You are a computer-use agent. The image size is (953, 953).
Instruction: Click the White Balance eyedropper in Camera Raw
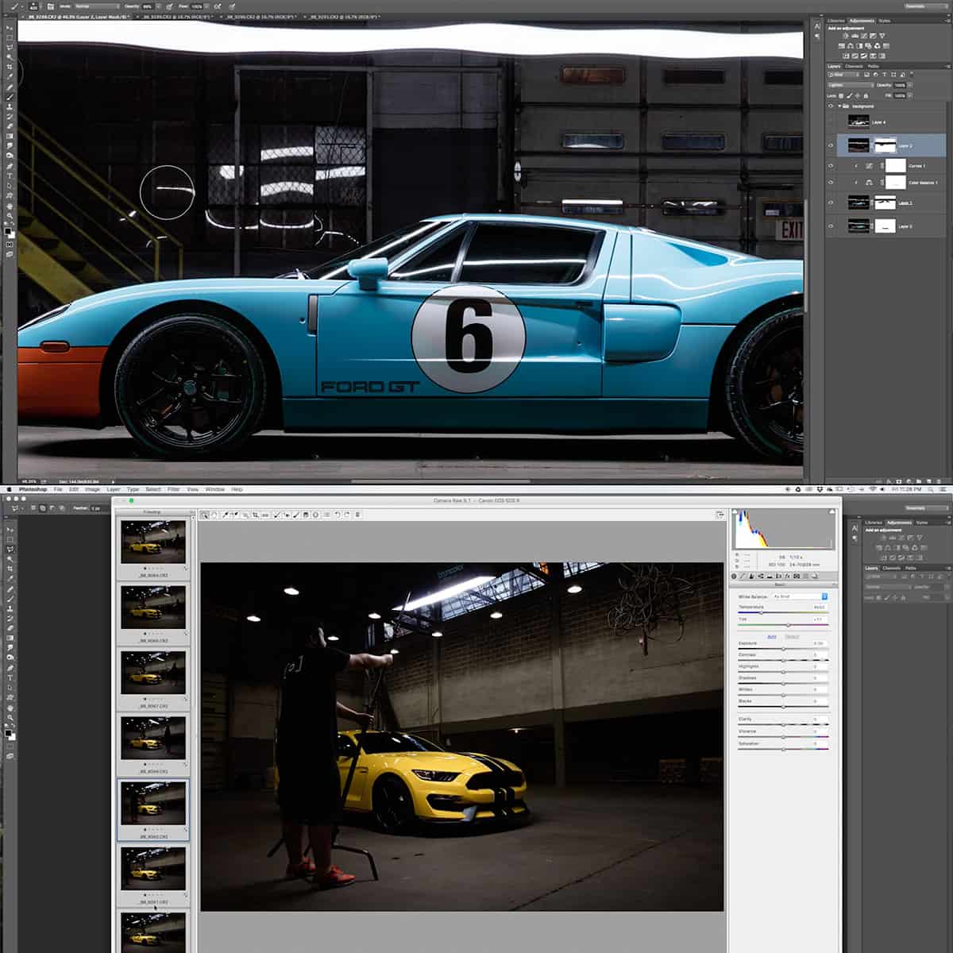click(225, 515)
